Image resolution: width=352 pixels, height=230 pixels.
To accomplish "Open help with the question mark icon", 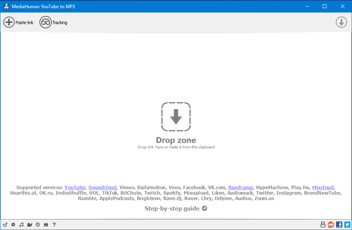I will point(54,225).
